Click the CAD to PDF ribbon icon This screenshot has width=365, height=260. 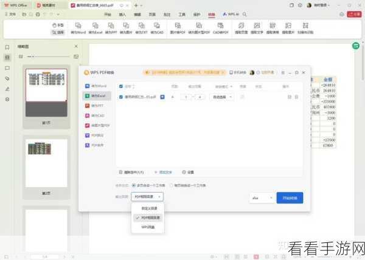[220, 28]
